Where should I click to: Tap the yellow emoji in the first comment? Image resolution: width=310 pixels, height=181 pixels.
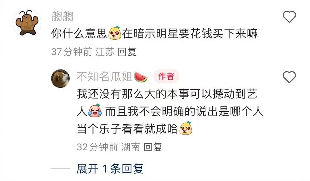(115, 33)
